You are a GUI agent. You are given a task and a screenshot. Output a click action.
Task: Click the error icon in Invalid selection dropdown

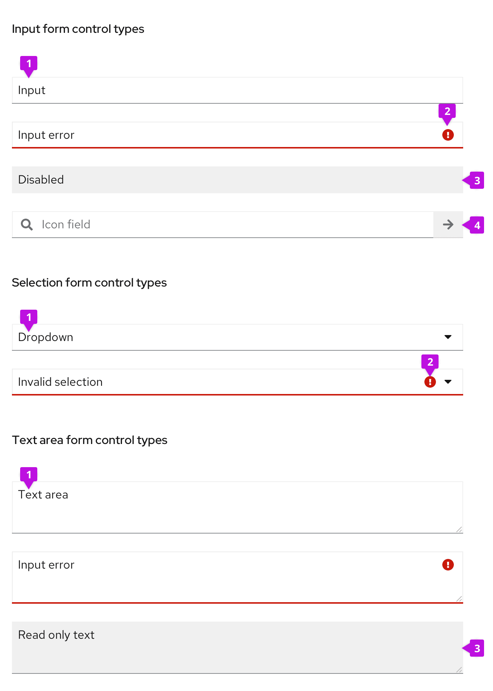point(430,382)
